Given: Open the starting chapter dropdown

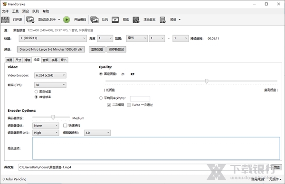Looking at the screenshot, I should point(157,38).
